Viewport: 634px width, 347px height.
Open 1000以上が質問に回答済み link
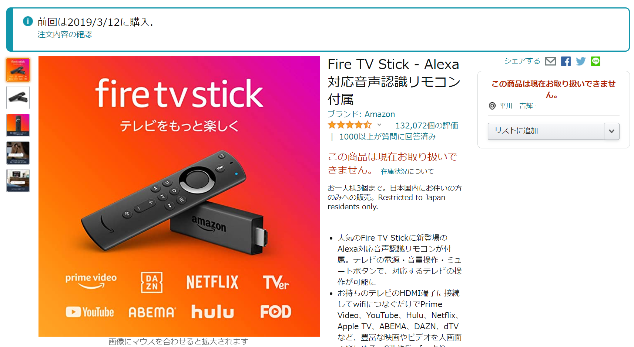pos(388,137)
